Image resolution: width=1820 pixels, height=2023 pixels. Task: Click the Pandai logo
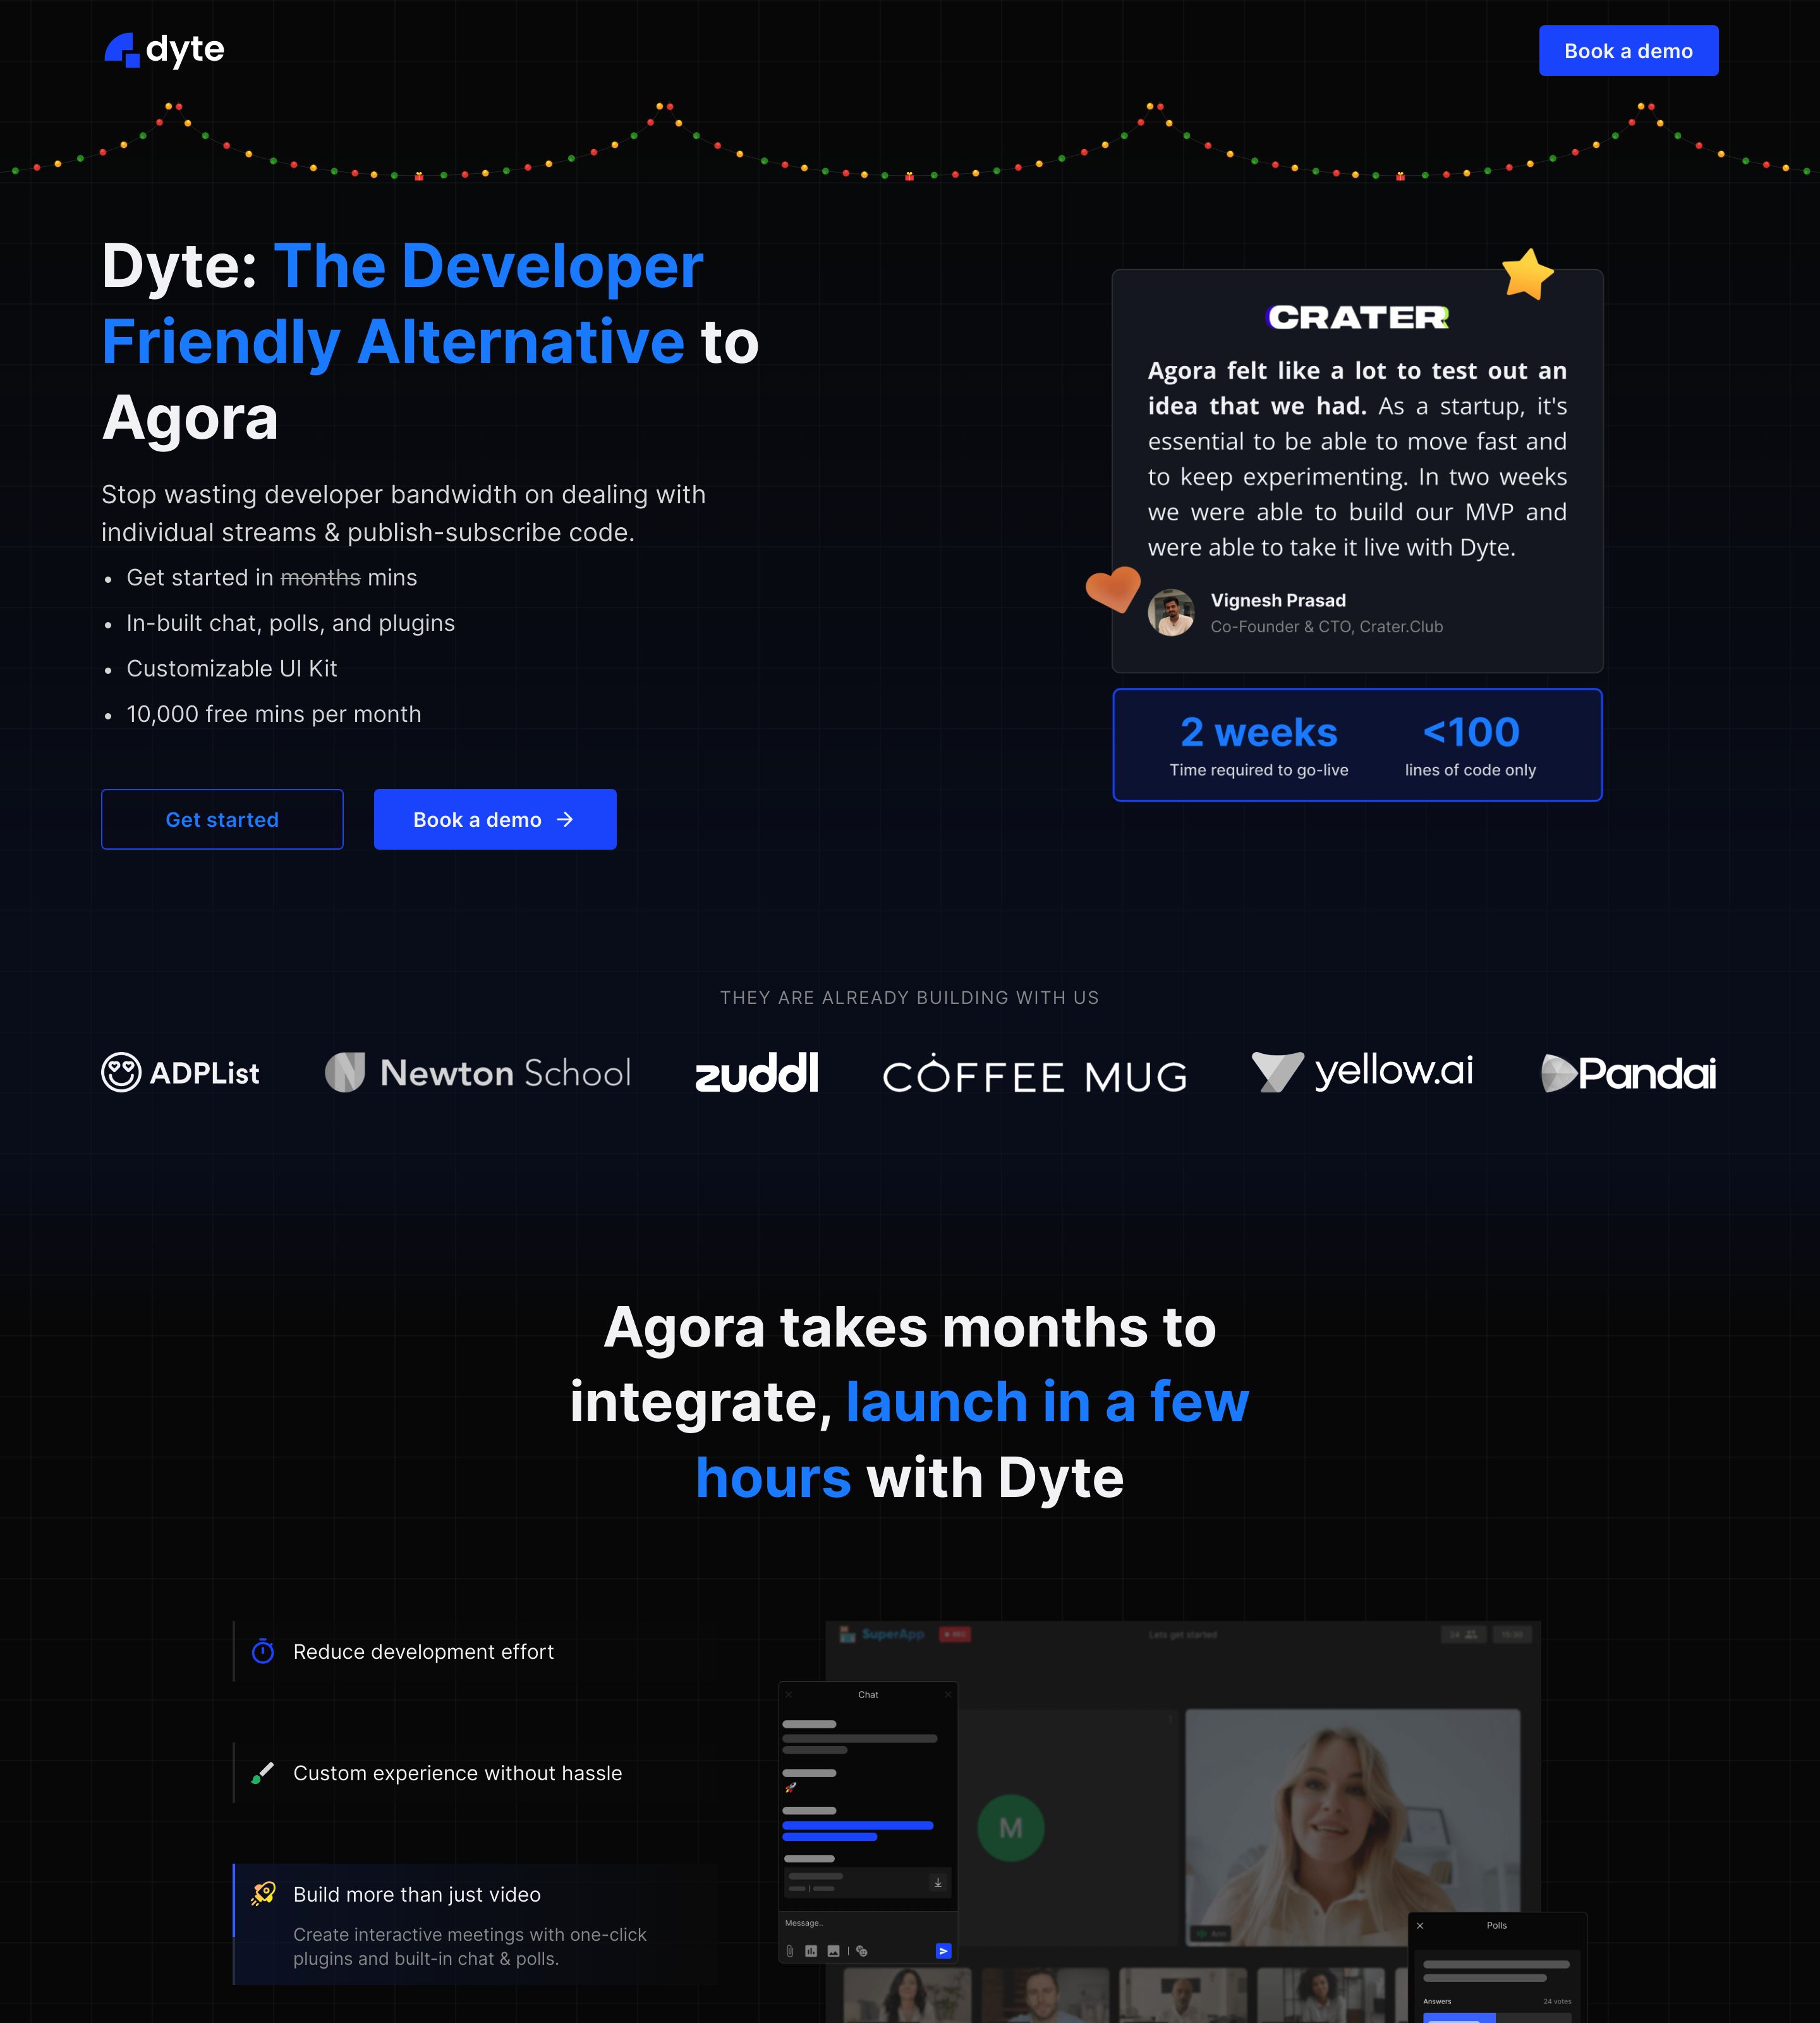coord(1628,1073)
